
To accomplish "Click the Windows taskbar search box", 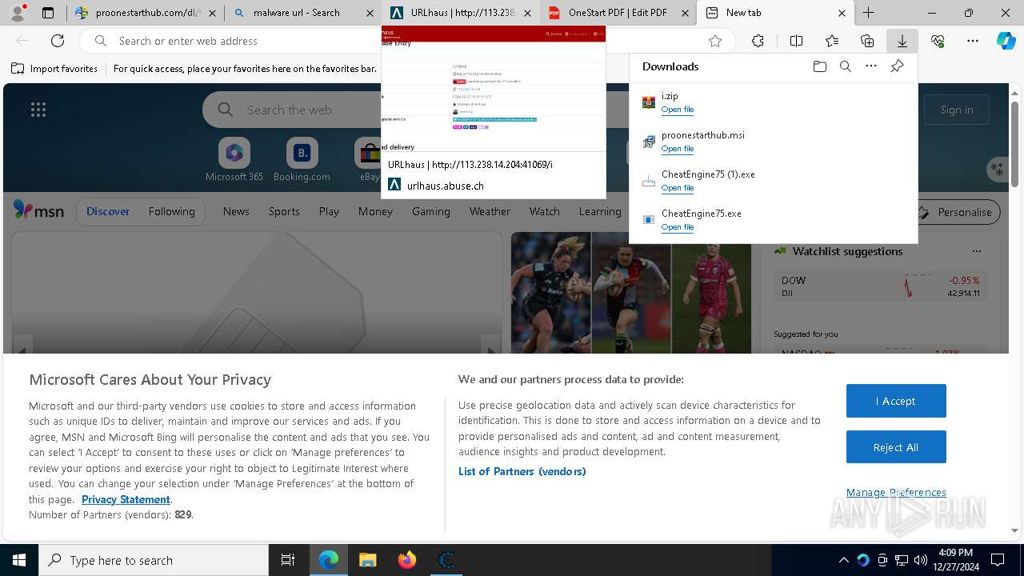I will (x=154, y=560).
